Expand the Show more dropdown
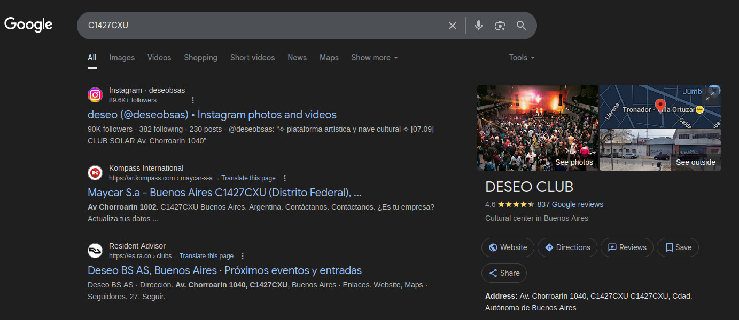This screenshot has width=739, height=320. (375, 58)
